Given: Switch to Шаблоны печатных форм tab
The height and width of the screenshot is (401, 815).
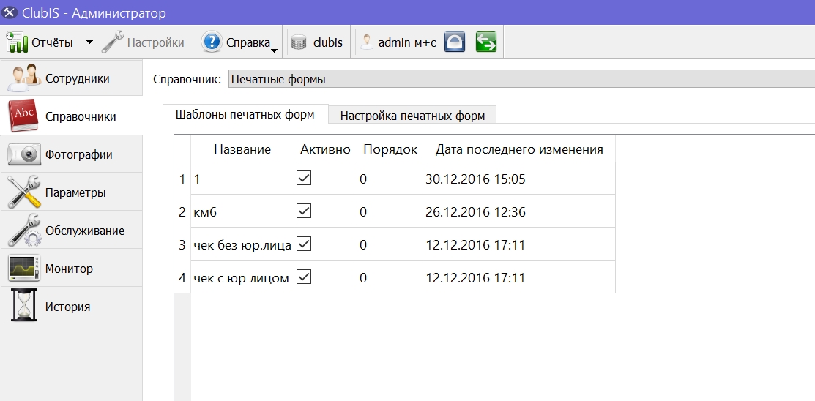Looking at the screenshot, I should (x=245, y=114).
